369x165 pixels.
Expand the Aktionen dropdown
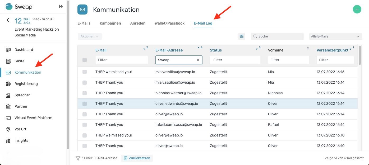coord(90,36)
